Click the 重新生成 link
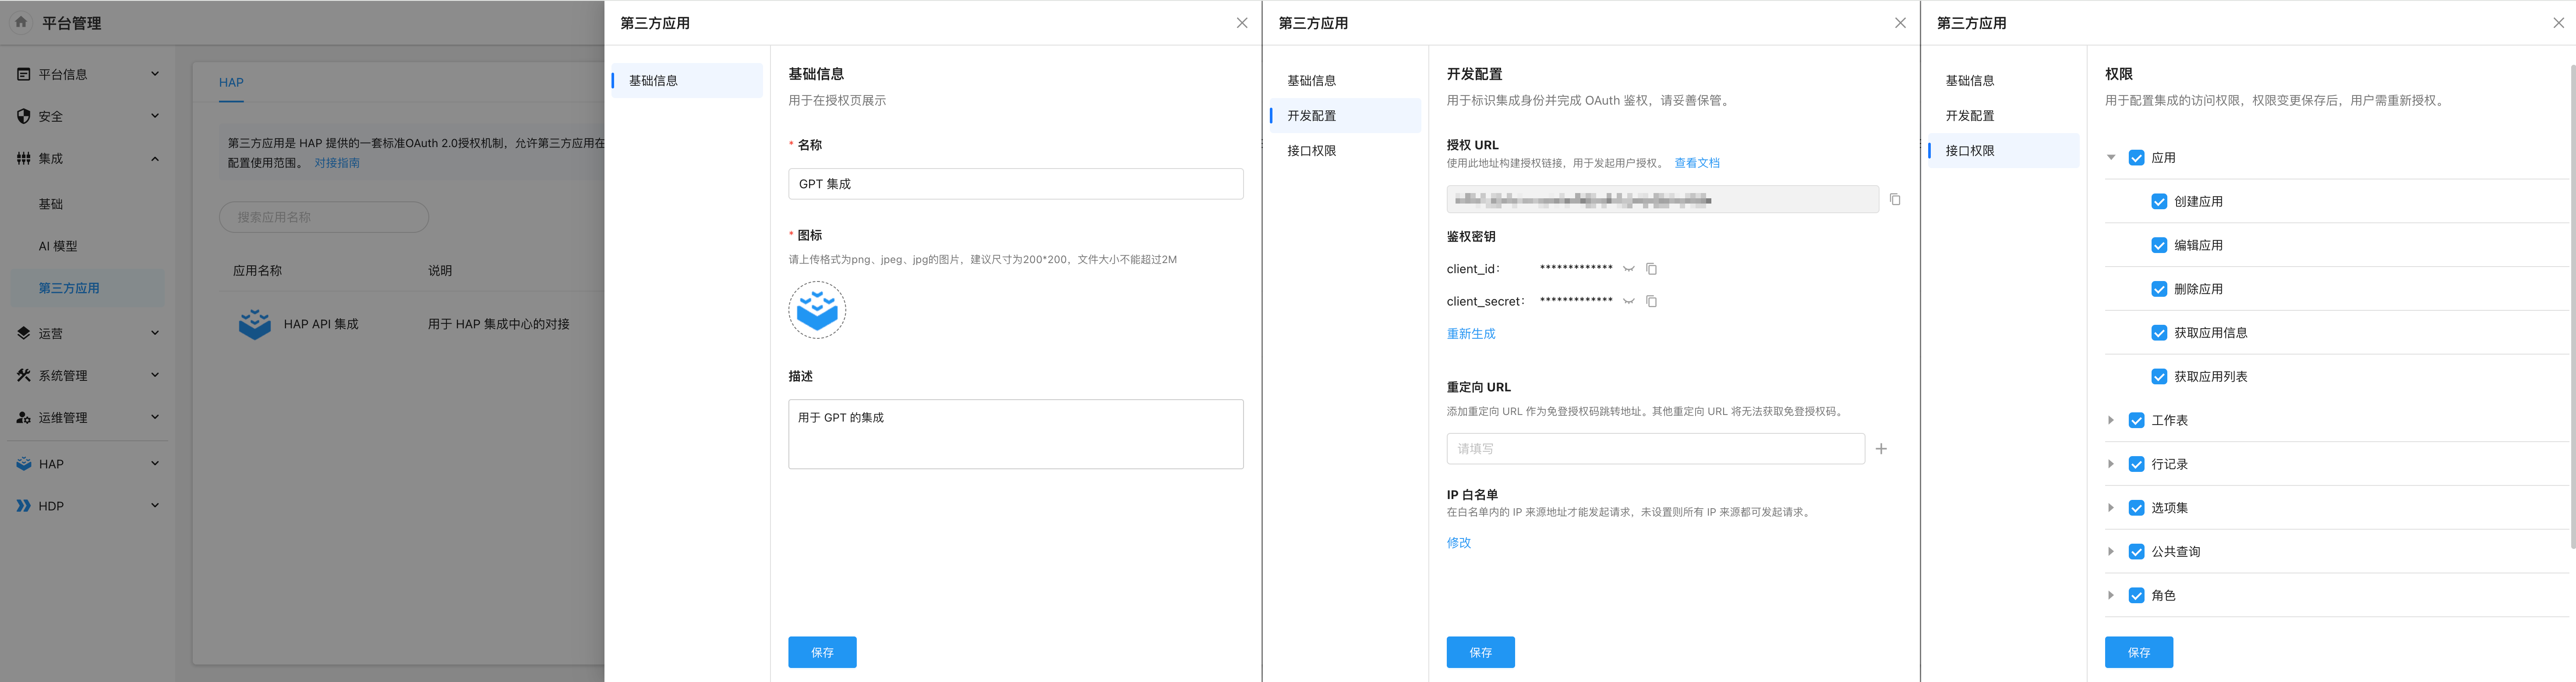This screenshot has width=2576, height=682. (1470, 334)
